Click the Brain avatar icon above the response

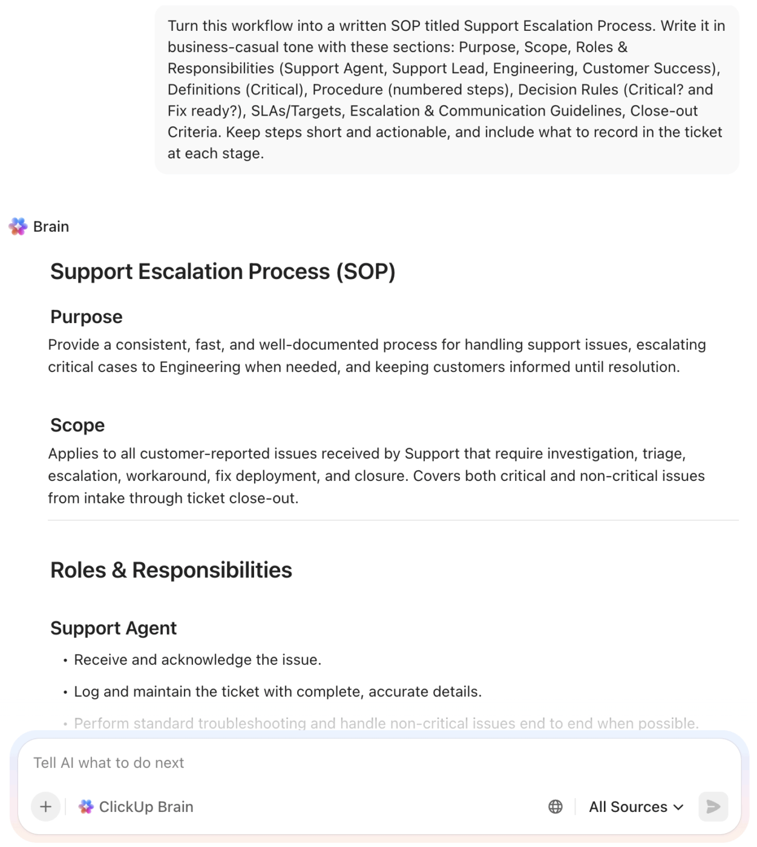18,227
